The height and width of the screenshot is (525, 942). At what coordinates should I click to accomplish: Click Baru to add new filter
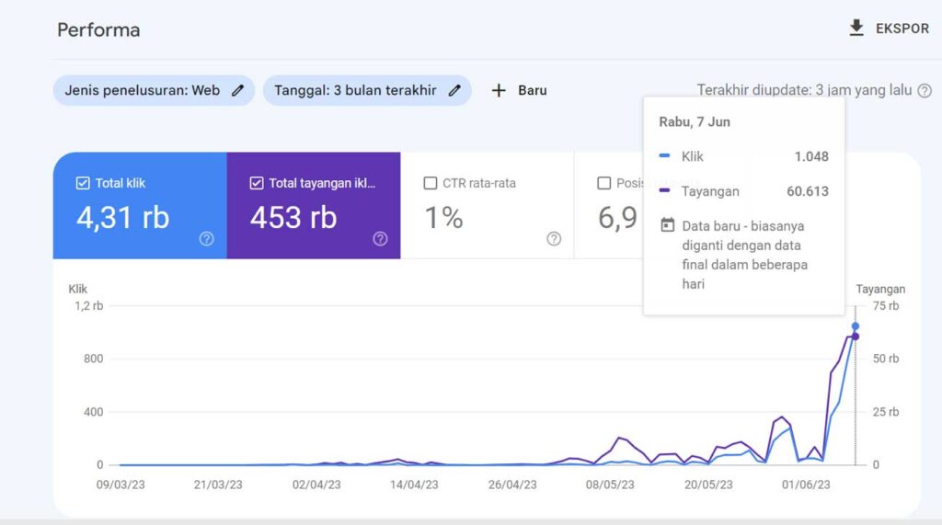coord(532,90)
